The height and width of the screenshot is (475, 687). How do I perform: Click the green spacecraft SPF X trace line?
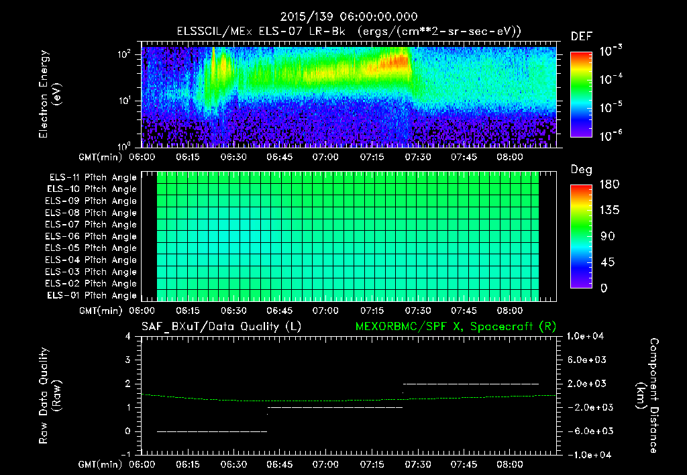[x=348, y=400]
